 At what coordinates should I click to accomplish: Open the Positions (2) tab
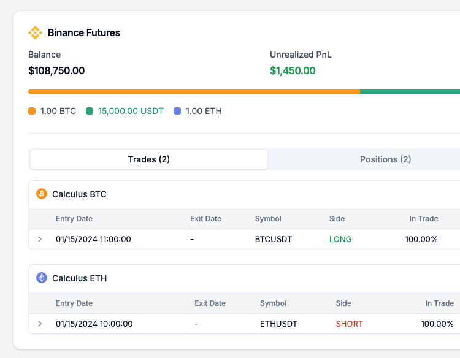[x=385, y=159]
